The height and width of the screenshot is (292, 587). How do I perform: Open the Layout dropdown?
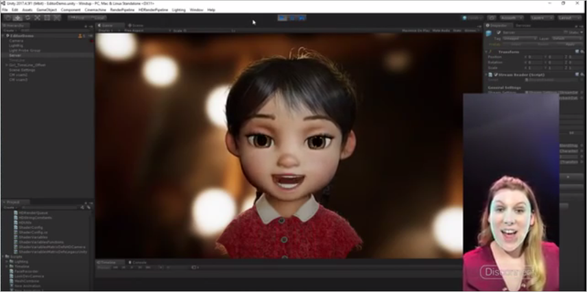569,18
